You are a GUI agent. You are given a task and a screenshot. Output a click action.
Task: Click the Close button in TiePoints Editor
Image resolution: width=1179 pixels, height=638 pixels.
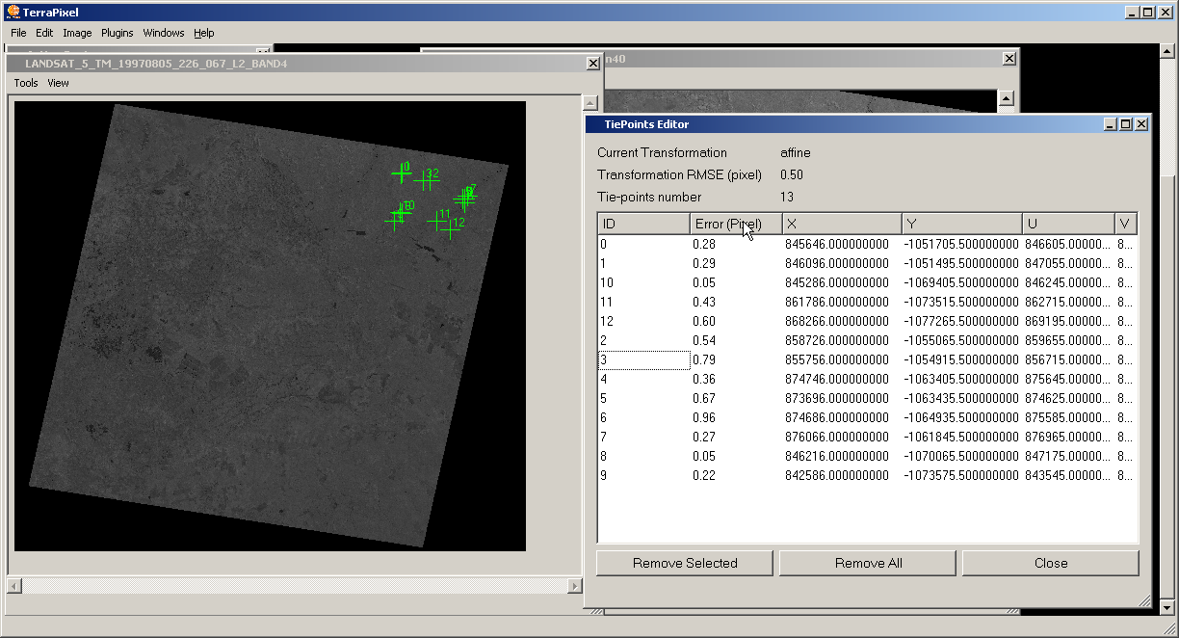click(x=1050, y=563)
